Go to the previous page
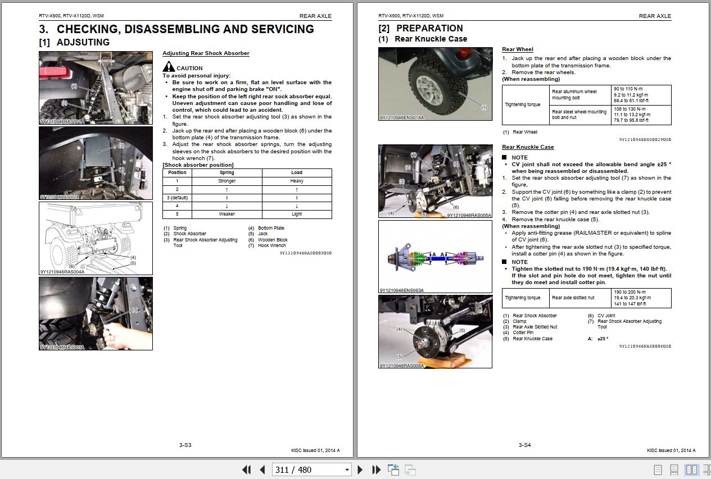The image size is (711, 479). tap(262, 469)
